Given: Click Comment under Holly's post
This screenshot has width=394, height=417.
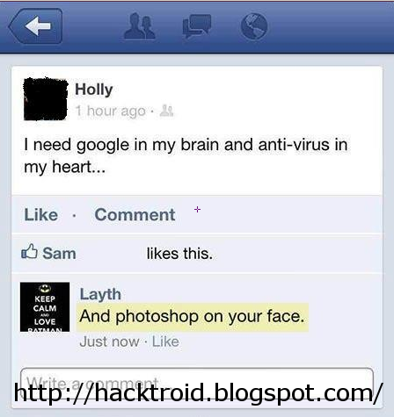Looking at the screenshot, I should (x=135, y=215).
